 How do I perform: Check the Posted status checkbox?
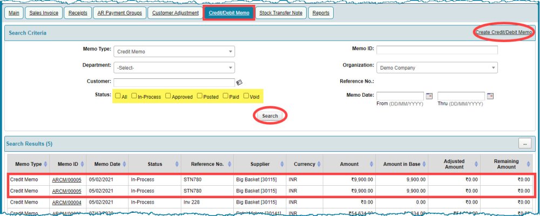(x=199, y=96)
